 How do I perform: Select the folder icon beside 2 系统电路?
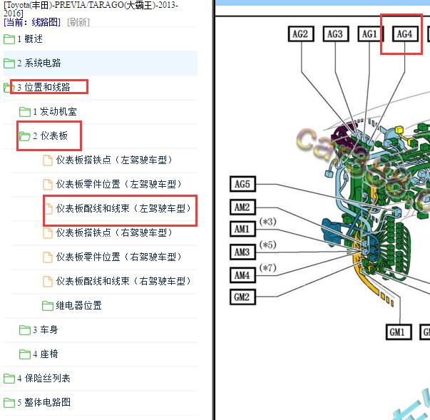tap(9, 63)
